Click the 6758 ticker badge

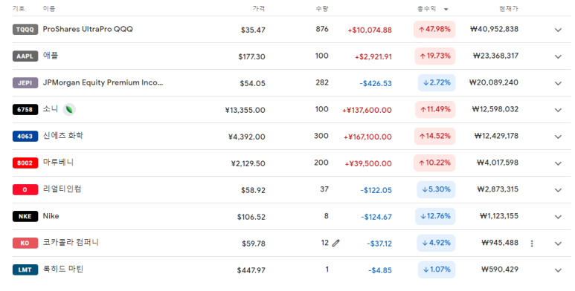25,109
